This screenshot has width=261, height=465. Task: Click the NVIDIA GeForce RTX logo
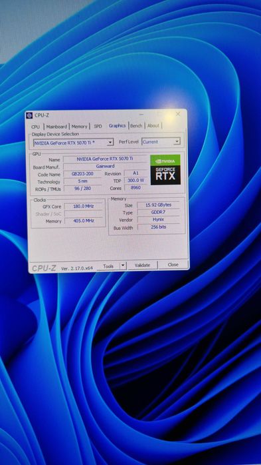[165, 170]
